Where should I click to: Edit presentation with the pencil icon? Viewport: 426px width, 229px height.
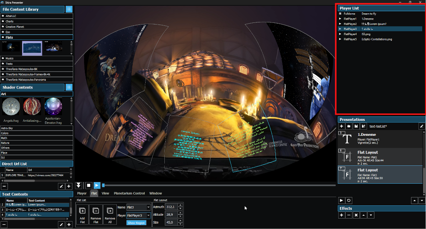[x=422, y=126]
